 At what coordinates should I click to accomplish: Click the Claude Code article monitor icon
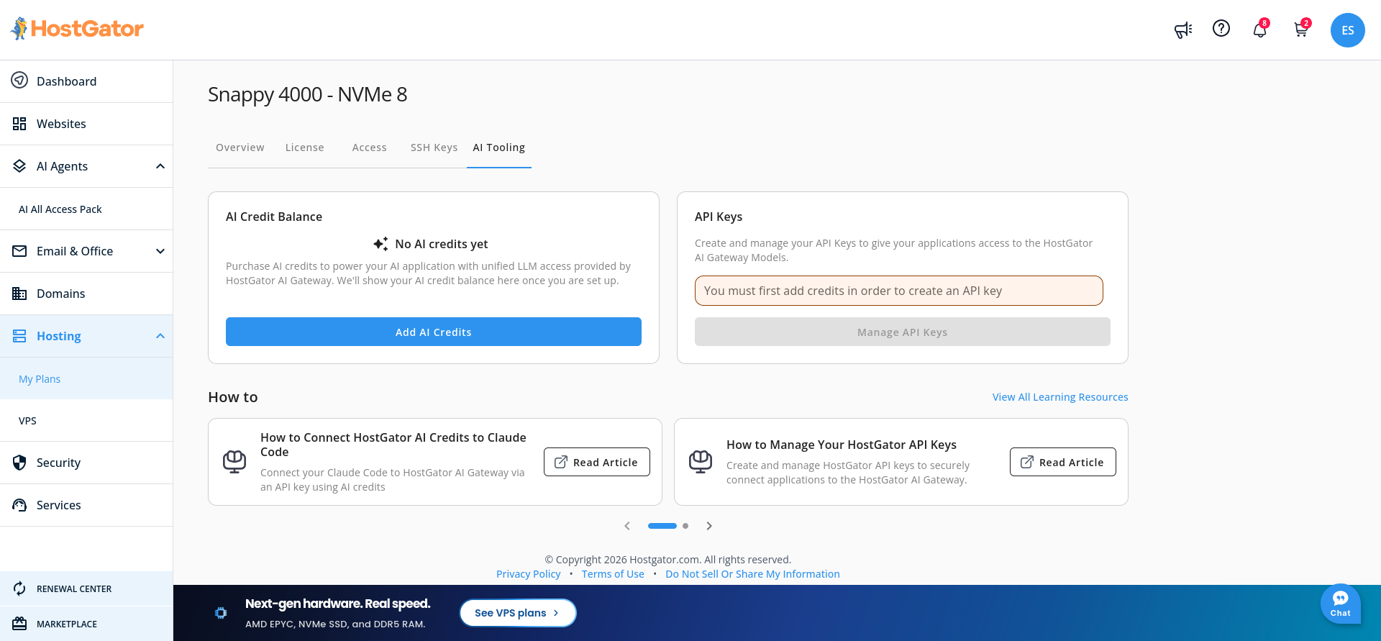tap(234, 462)
